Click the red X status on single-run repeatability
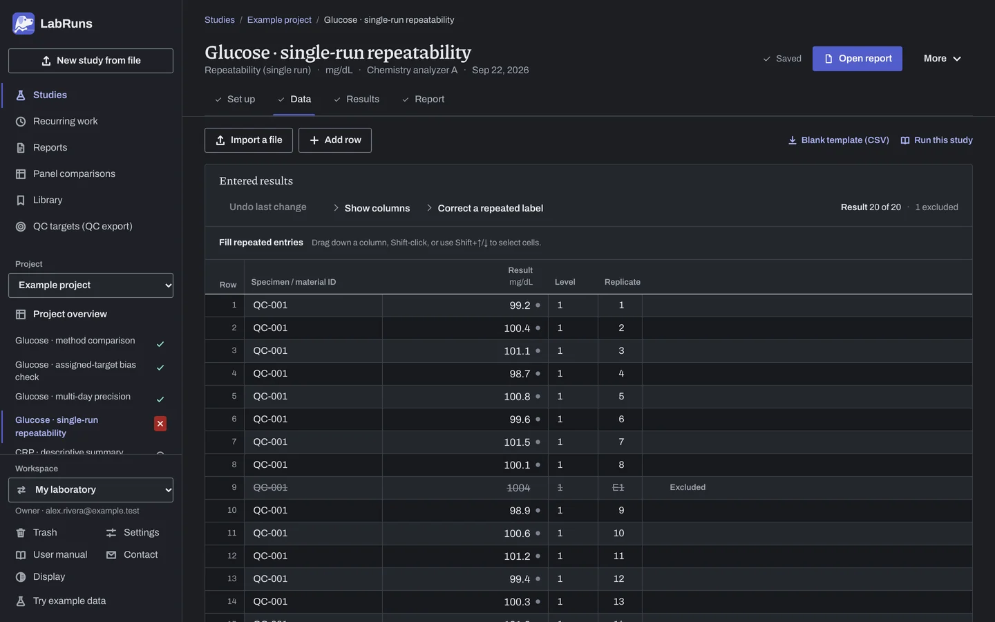This screenshot has height=622, width=995. 160,424
